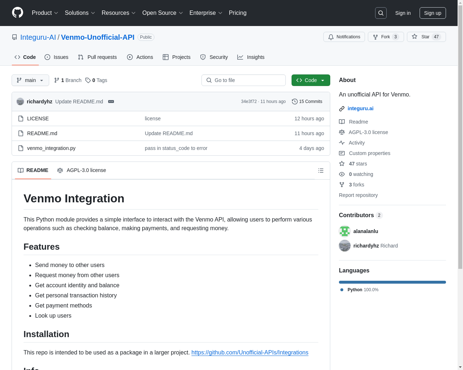The height and width of the screenshot is (370, 463).
Task: View the 0 Tags list
Action: pos(96,80)
